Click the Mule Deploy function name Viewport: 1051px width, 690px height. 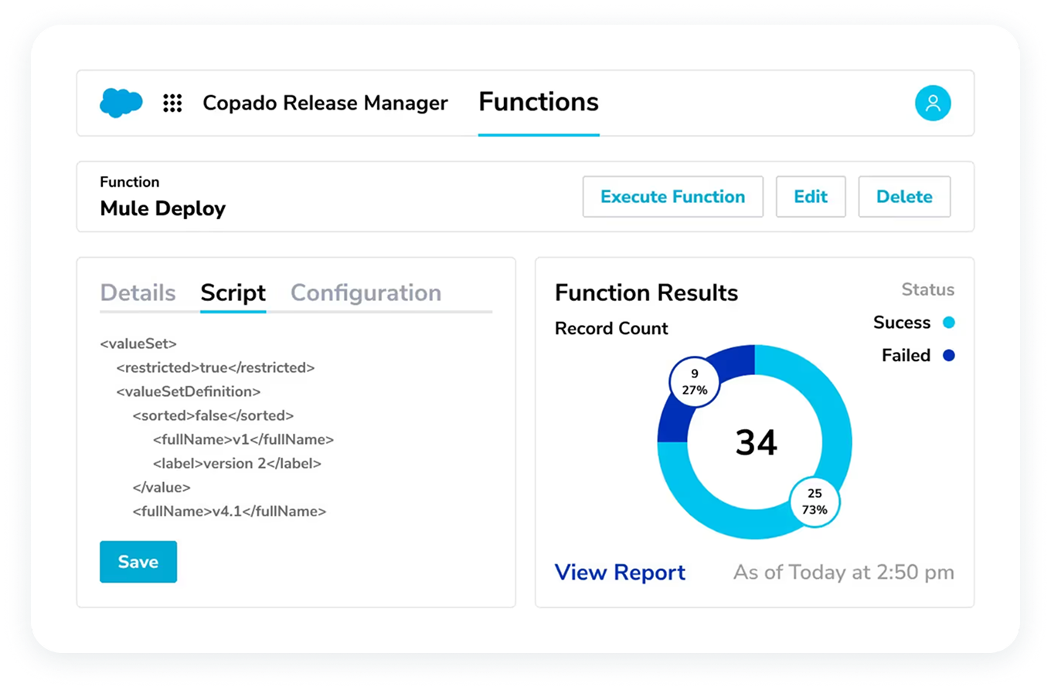pos(163,208)
